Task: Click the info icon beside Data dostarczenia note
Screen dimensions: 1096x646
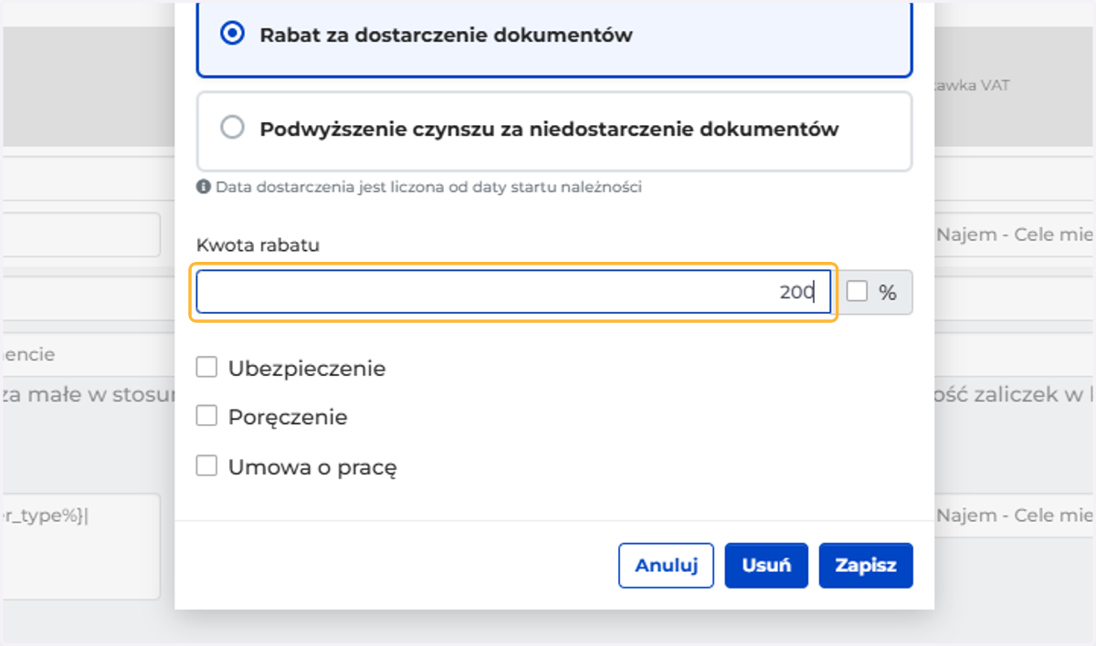Action: [204, 187]
